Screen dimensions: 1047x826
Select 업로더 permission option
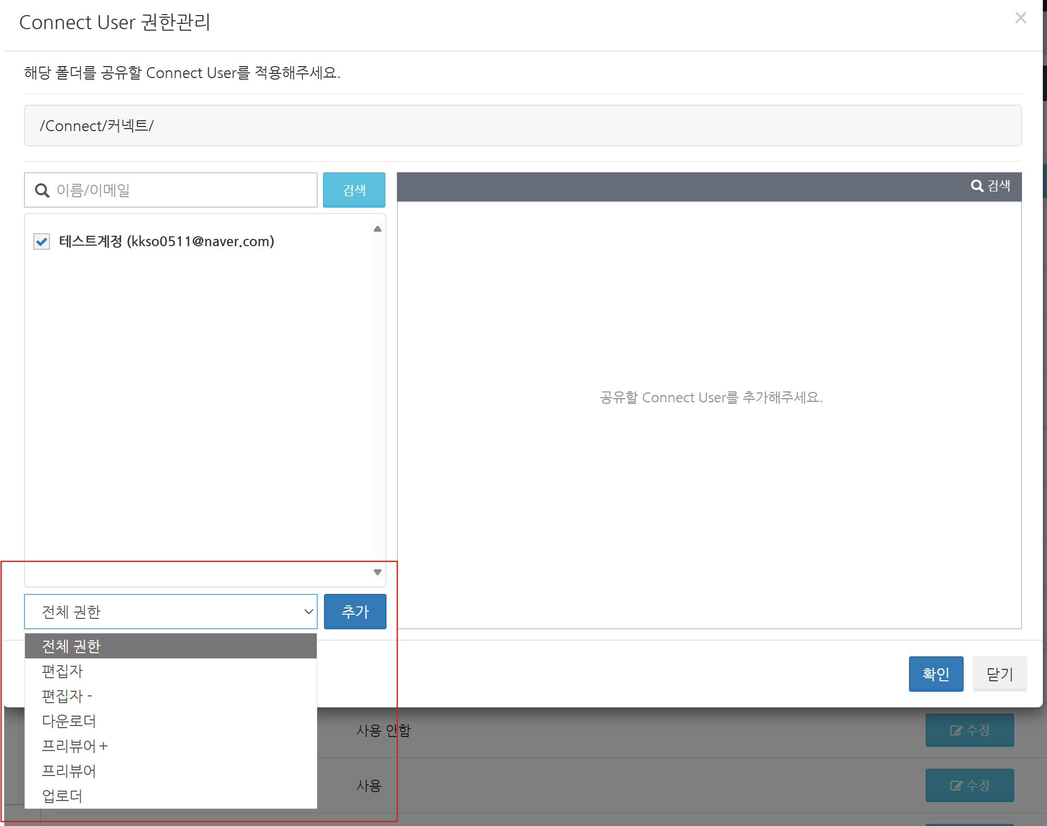[x=63, y=796]
